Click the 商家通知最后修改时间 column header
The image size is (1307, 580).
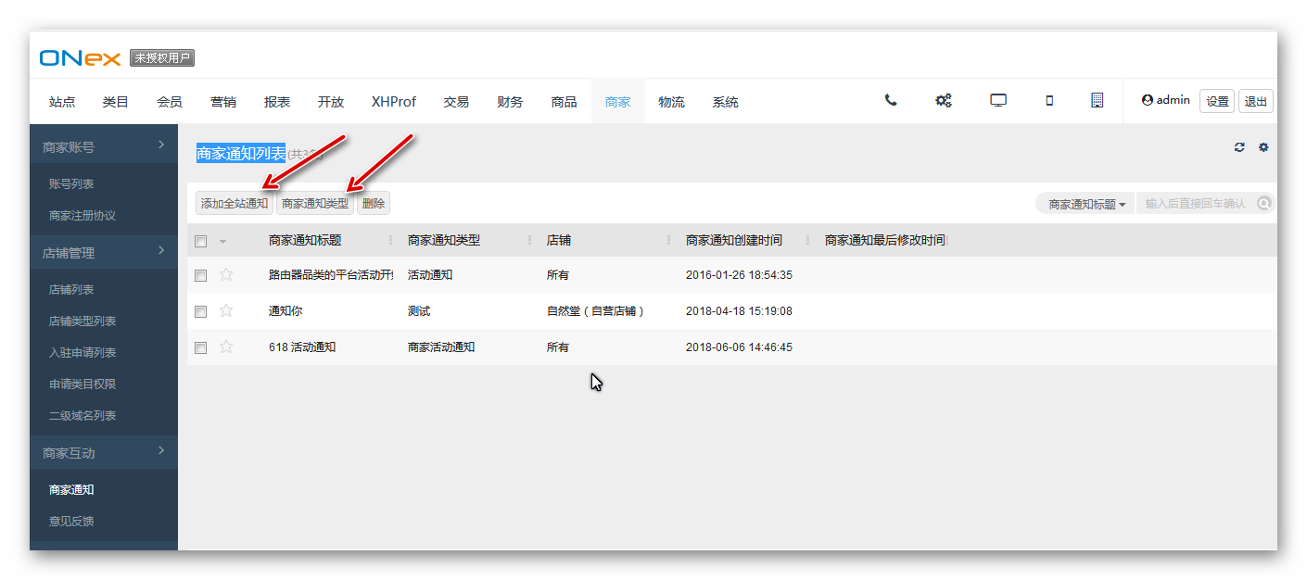click(885, 241)
